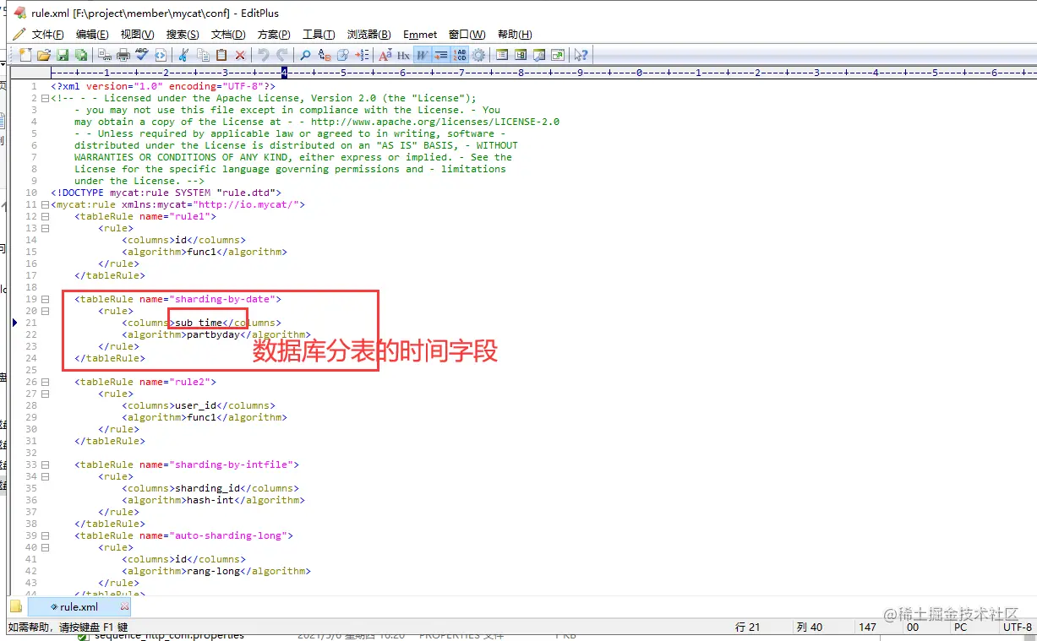Image resolution: width=1037 pixels, height=641 pixels.
Task: Click folder icon beside rule.xml tab
Action: 16,606
